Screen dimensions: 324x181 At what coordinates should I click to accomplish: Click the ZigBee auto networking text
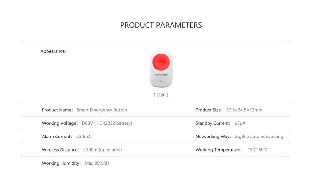[x=259, y=137]
